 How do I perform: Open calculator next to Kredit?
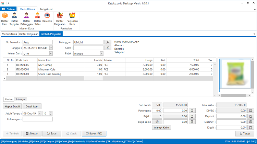[250, 128]
